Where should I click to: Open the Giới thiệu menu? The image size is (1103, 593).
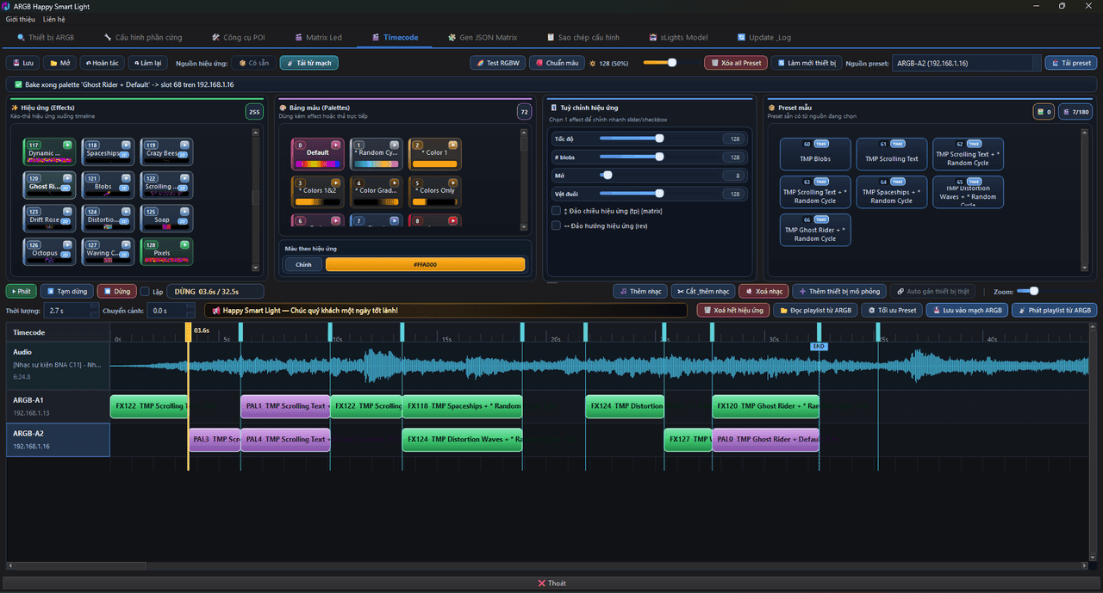click(21, 19)
